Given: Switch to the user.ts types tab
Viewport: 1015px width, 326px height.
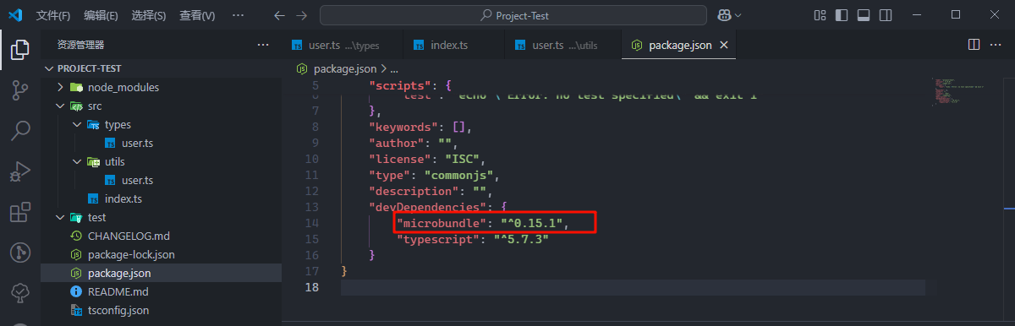Looking at the screenshot, I should pos(341,45).
